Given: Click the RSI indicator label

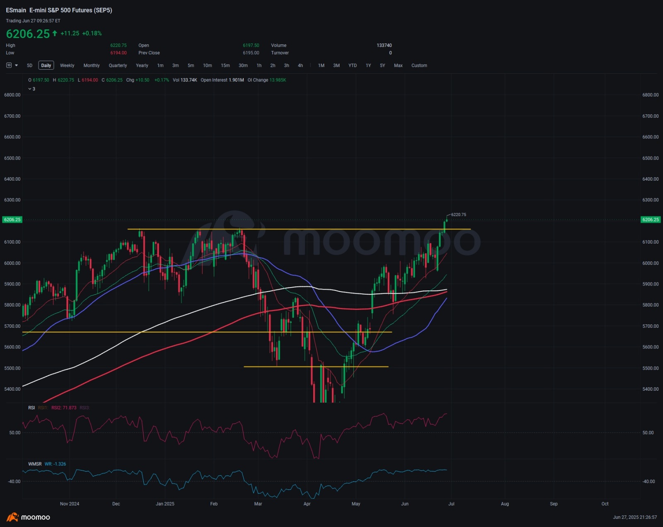Looking at the screenshot, I should [31, 408].
